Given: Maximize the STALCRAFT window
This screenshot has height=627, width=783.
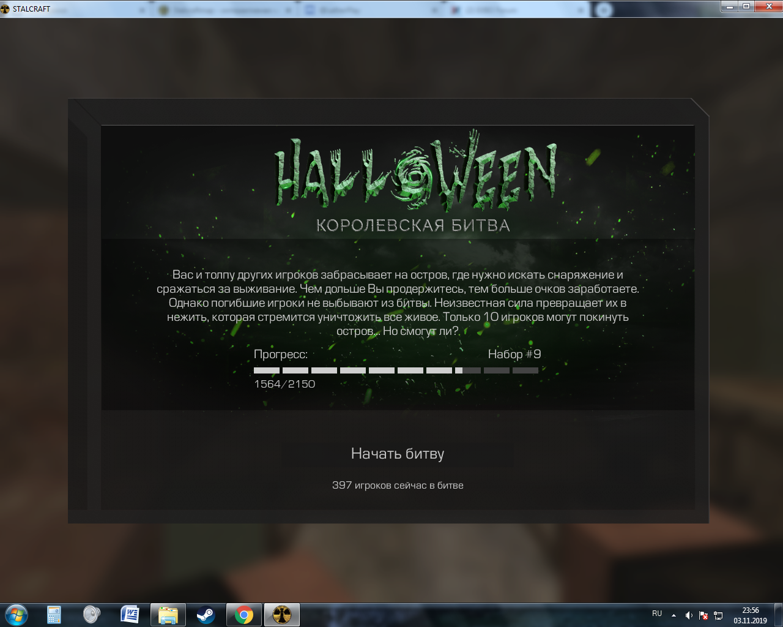Looking at the screenshot, I should tap(746, 6).
